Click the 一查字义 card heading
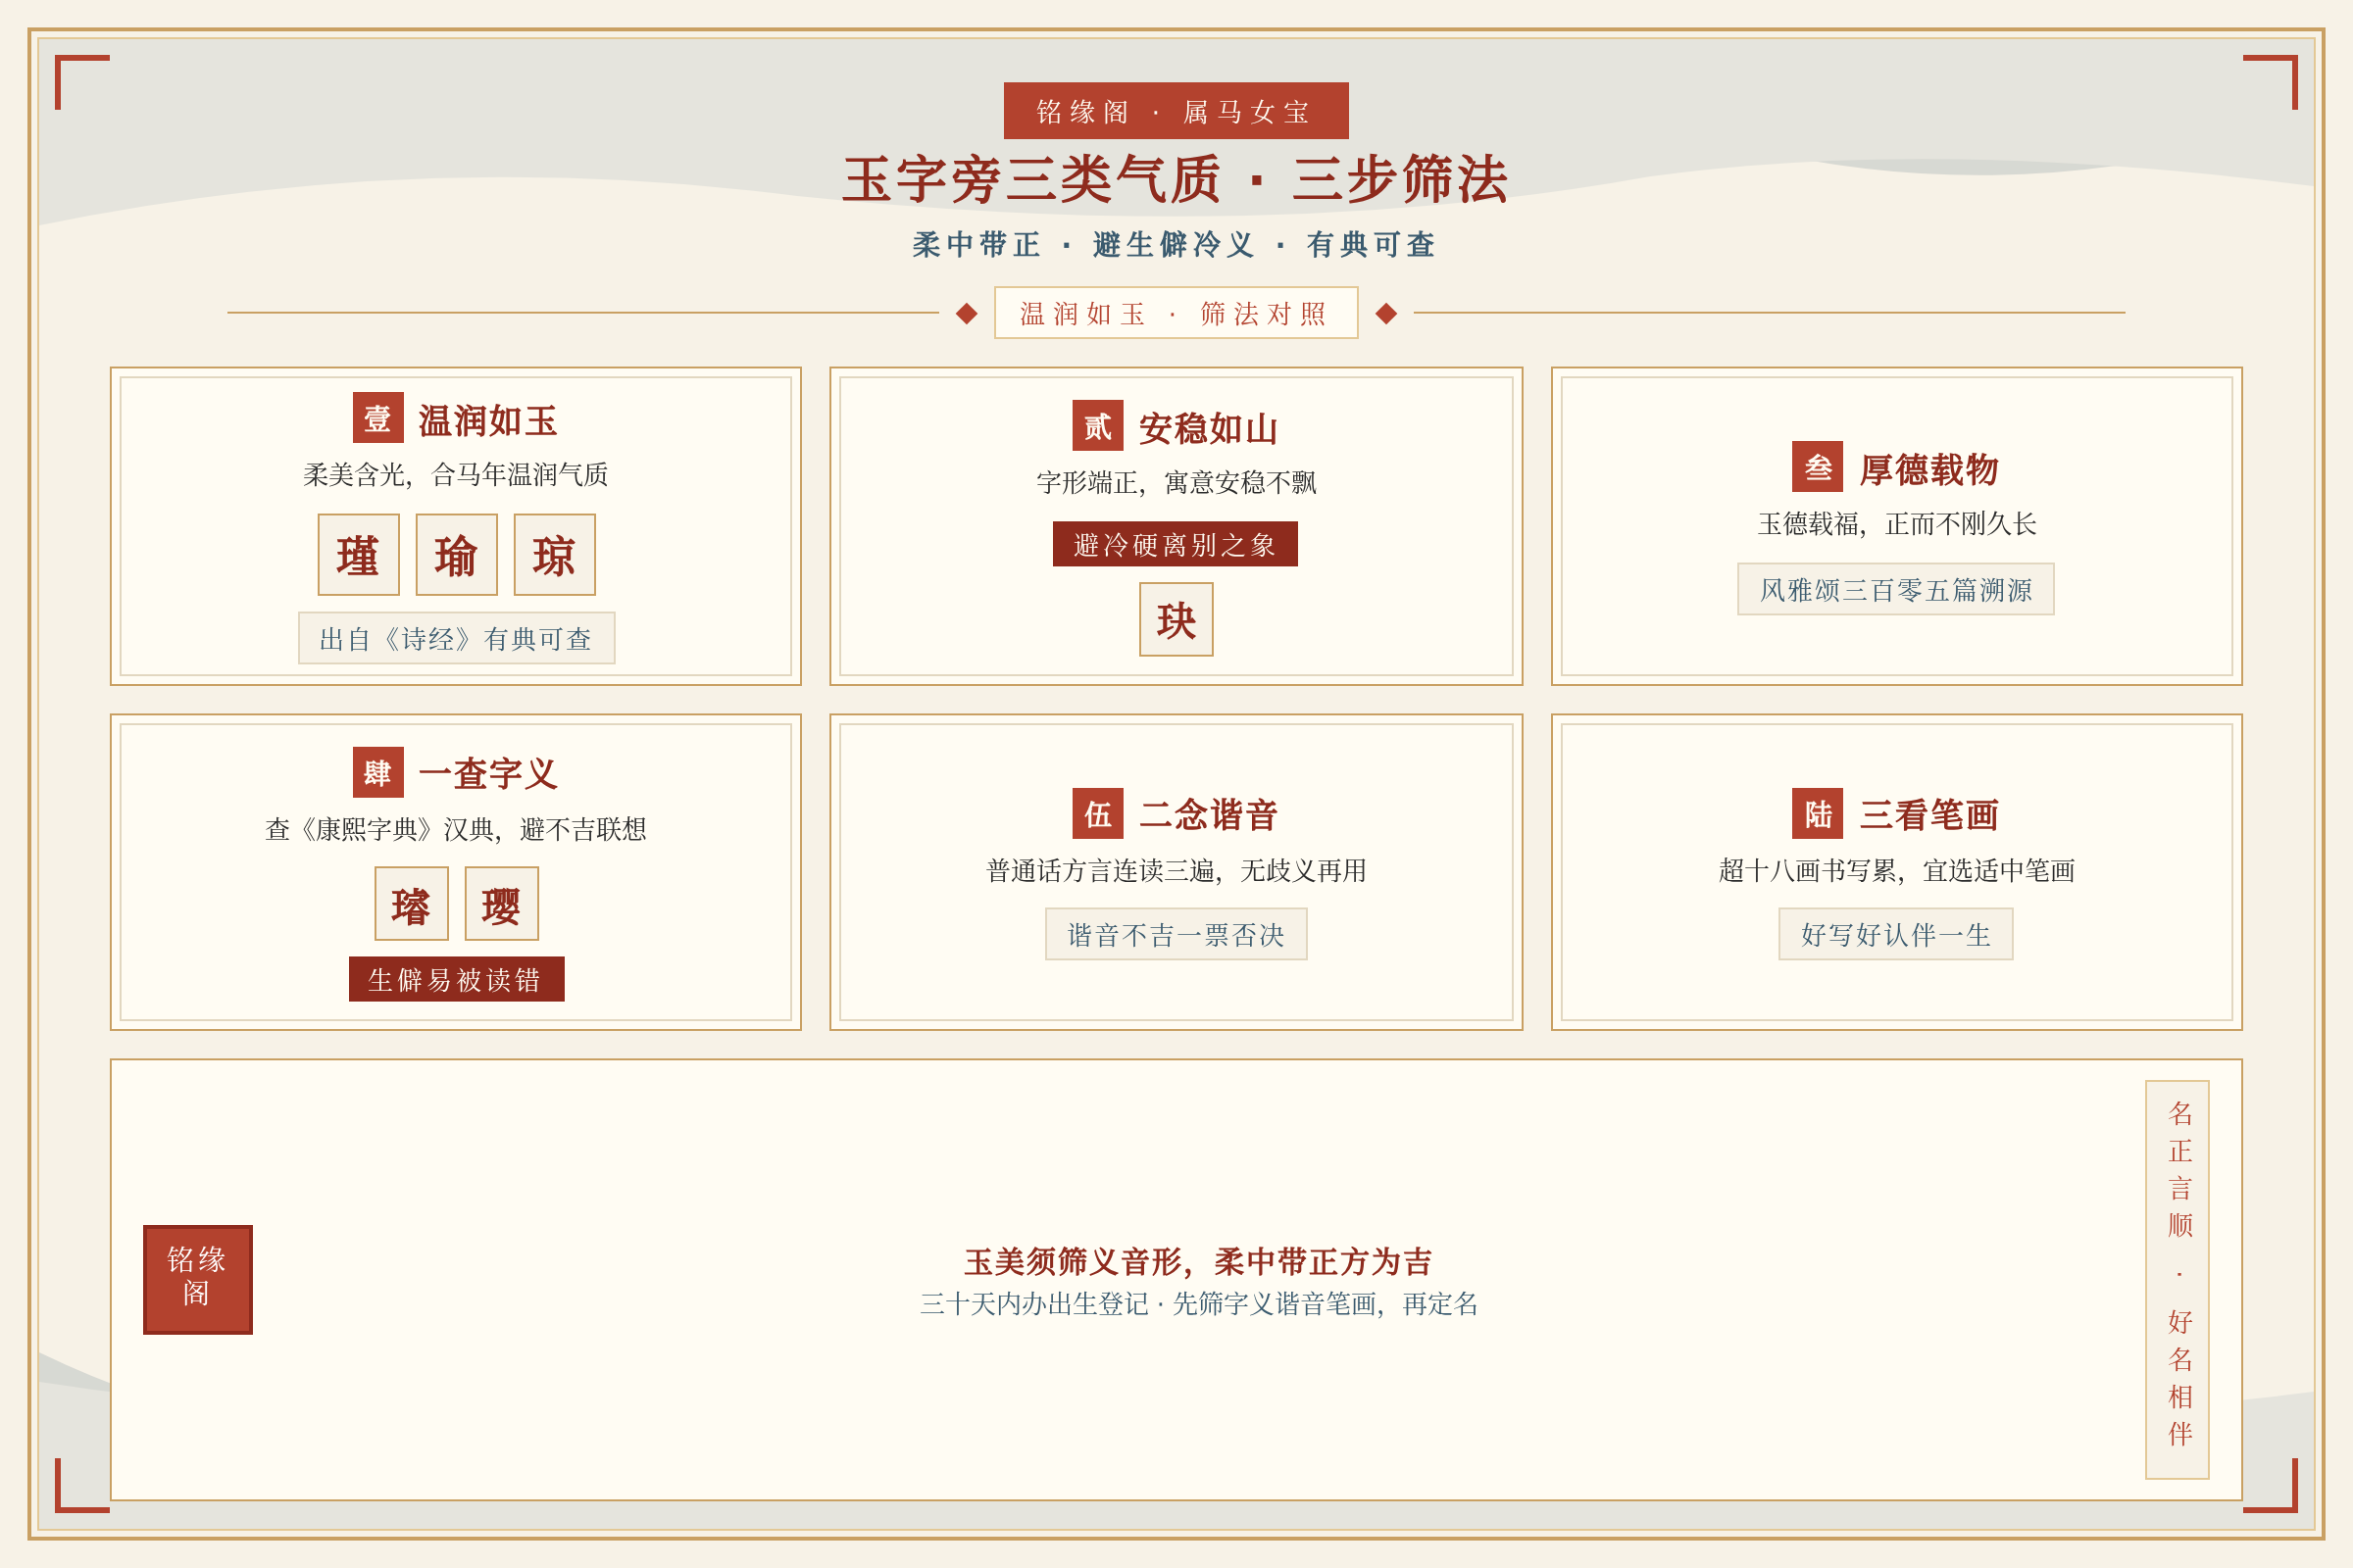The width and height of the screenshot is (2353, 1568). [x=487, y=774]
